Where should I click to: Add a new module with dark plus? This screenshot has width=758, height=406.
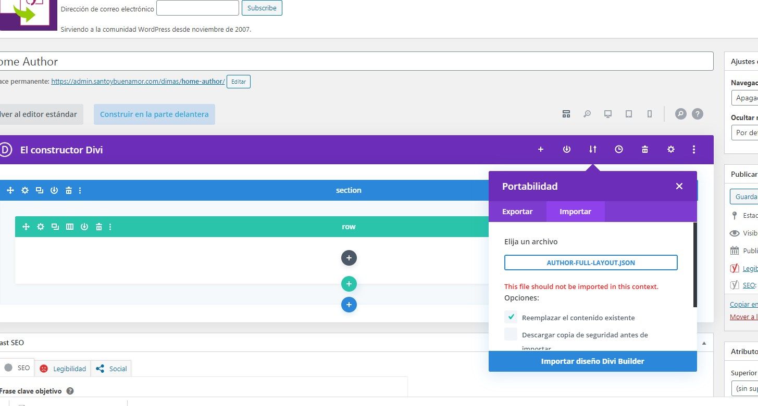pyautogui.click(x=349, y=257)
